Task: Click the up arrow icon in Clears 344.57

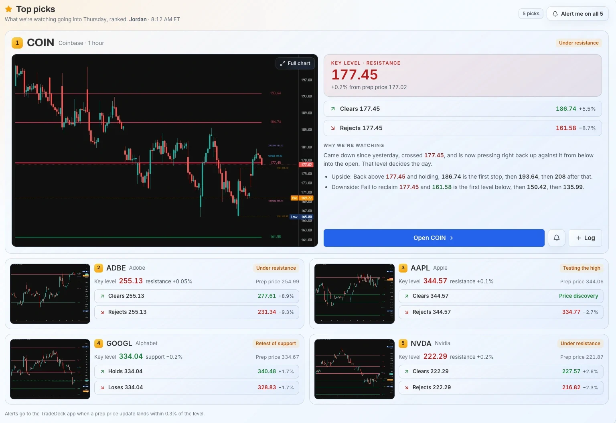Action: 407,296
